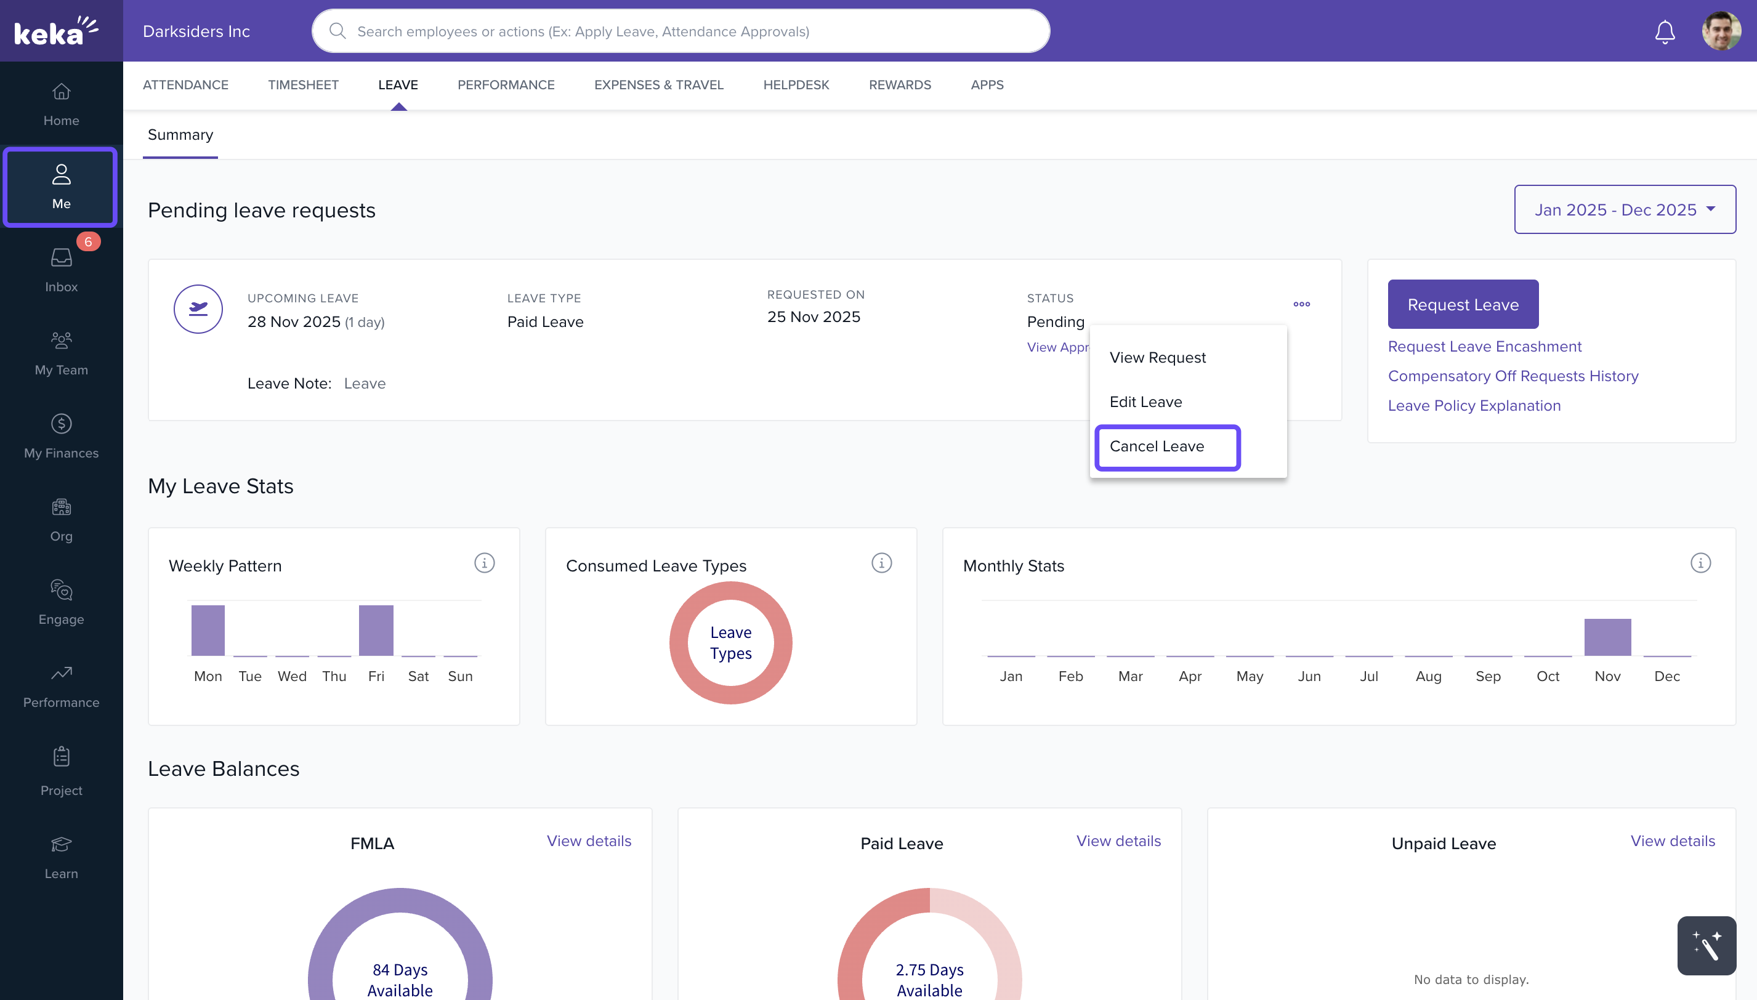Select Edit Leave from the menu
Image resolution: width=1757 pixels, height=1000 pixels.
(x=1145, y=401)
